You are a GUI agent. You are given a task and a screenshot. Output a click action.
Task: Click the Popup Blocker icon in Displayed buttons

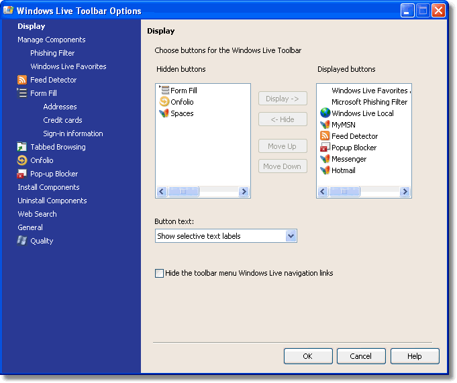point(325,148)
